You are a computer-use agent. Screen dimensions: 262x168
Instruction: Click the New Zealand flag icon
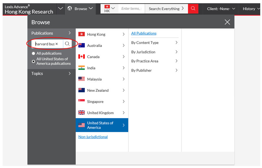pos(82,90)
